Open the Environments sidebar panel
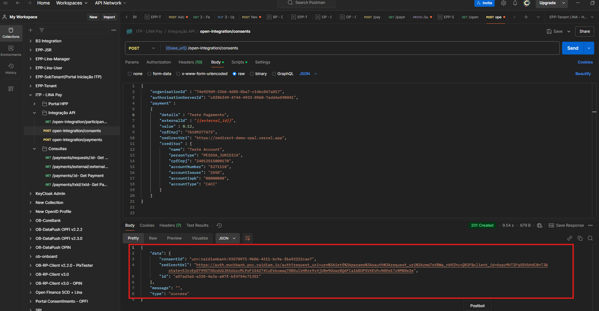This screenshot has height=311, width=599. tap(11, 51)
